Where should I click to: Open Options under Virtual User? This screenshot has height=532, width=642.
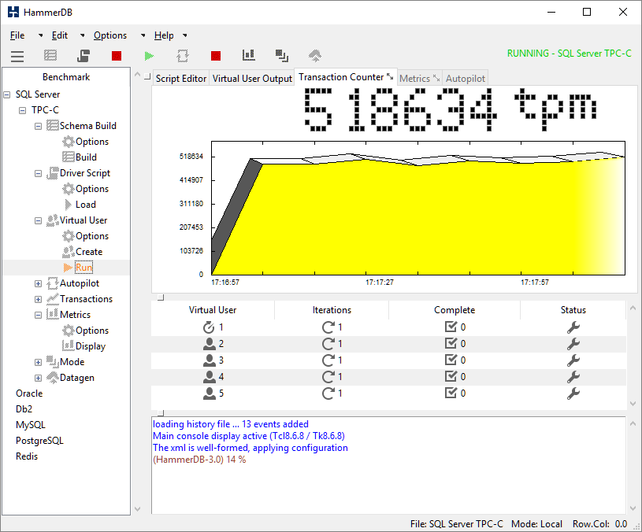click(92, 236)
